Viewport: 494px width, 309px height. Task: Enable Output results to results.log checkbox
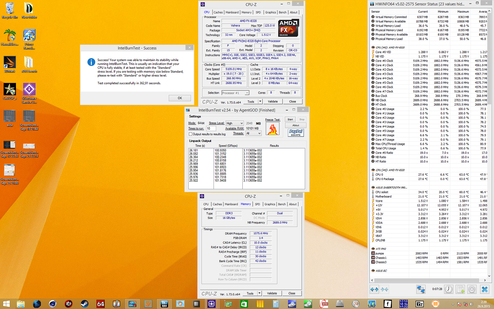tap(190, 134)
